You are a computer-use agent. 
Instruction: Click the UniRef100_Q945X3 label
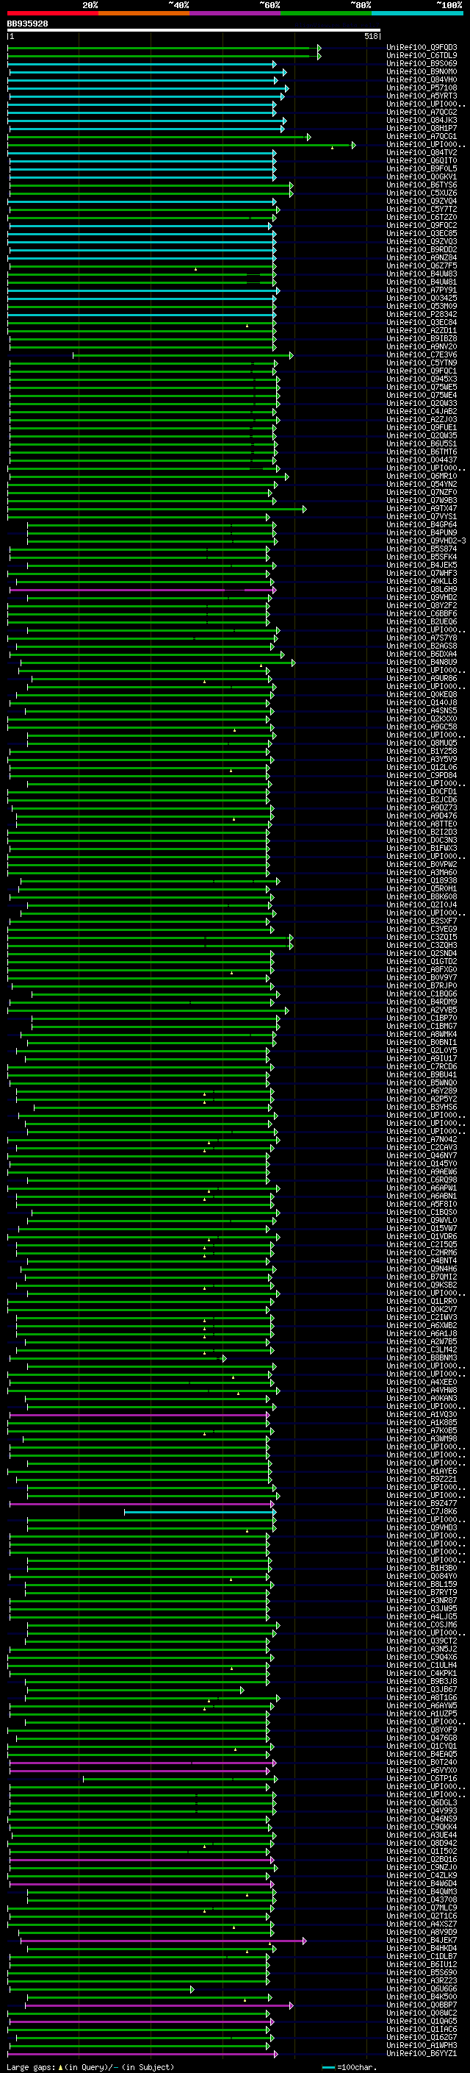[x=422, y=379]
